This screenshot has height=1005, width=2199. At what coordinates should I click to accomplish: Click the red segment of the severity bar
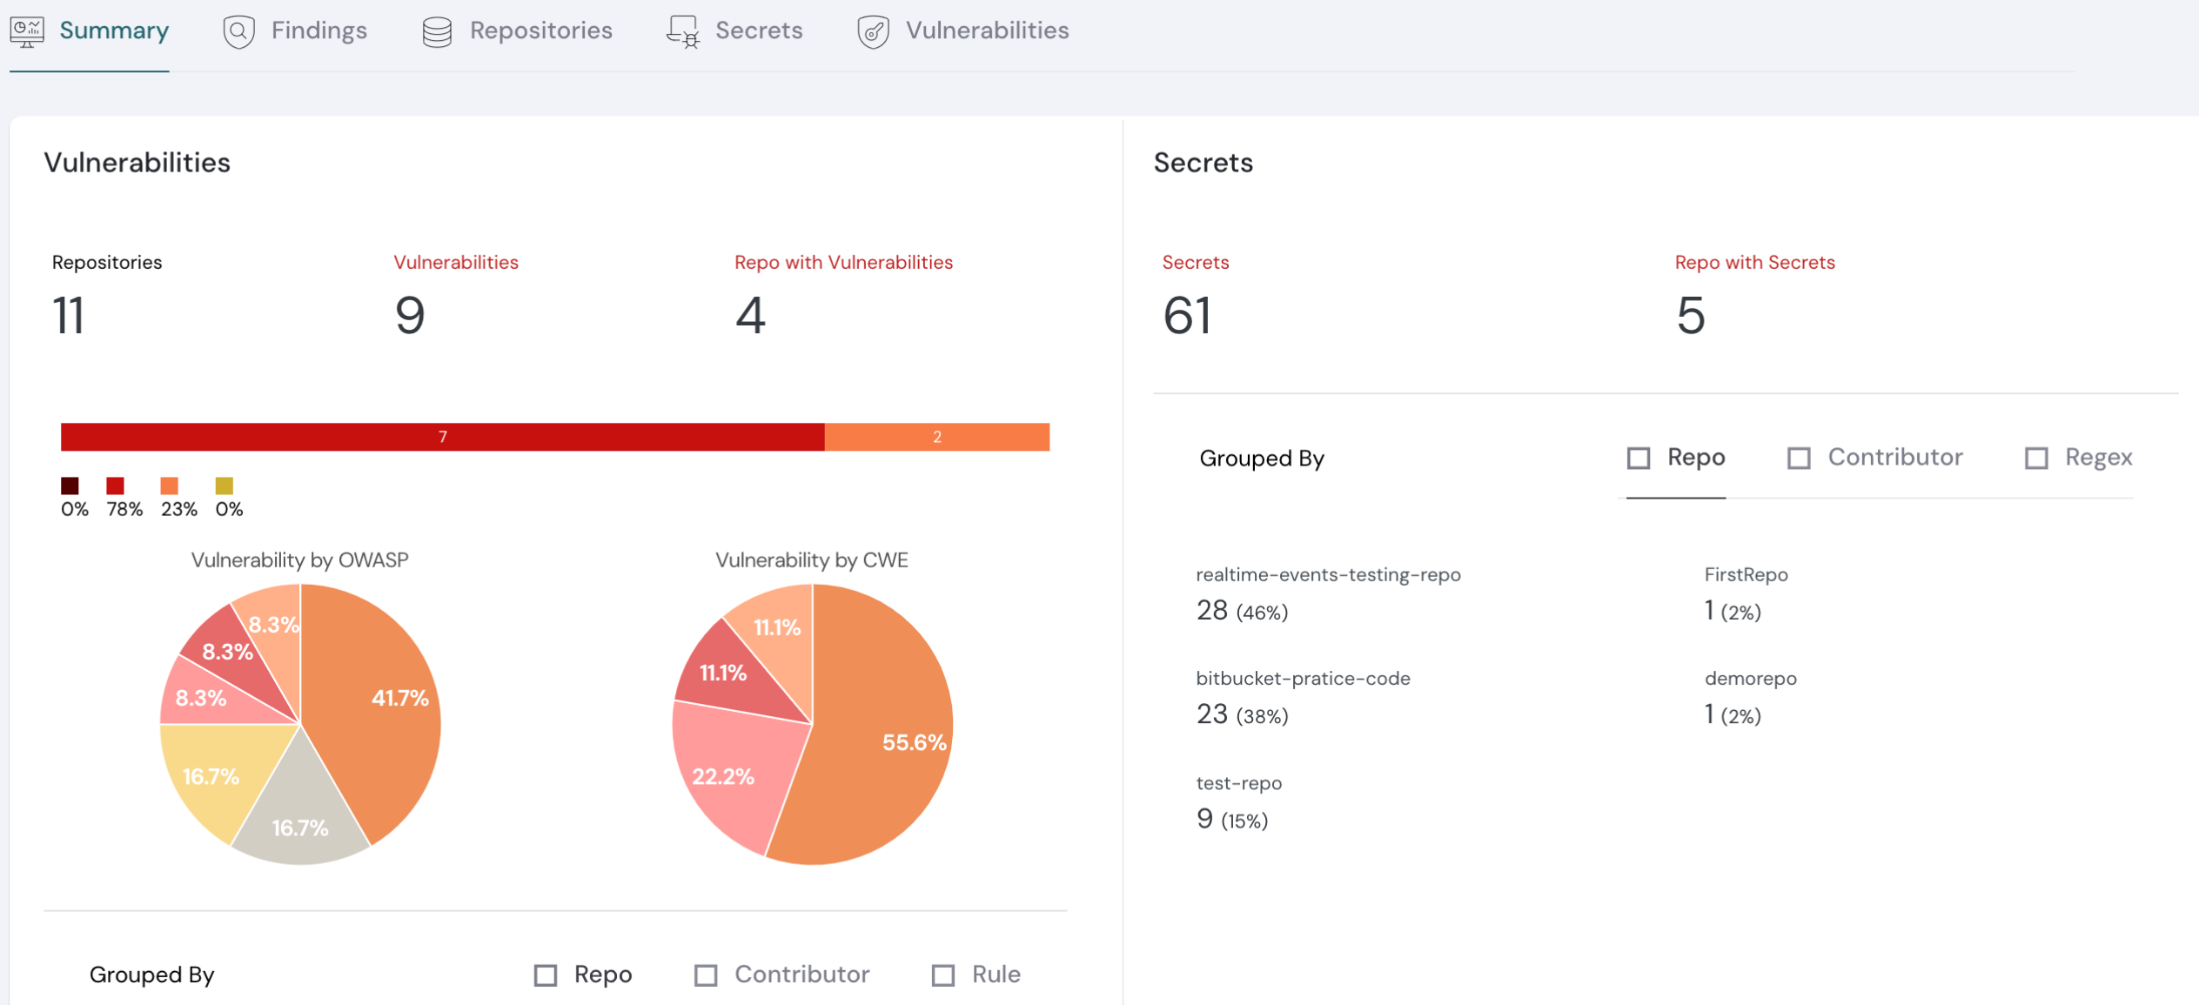(442, 437)
